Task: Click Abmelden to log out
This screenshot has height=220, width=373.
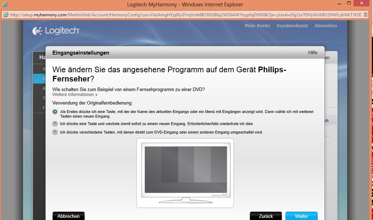Action: click(326, 26)
